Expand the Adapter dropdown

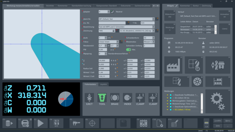(109, 12)
